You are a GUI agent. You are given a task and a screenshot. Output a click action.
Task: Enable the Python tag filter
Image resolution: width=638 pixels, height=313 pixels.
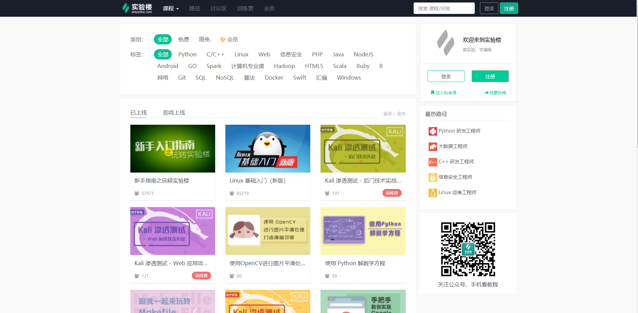tap(187, 54)
